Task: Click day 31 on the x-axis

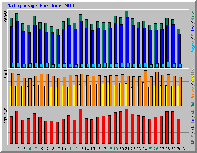Action: click(185, 149)
